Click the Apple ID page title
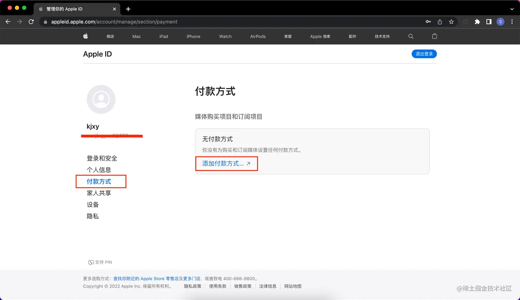The height and width of the screenshot is (300, 520). tap(97, 54)
